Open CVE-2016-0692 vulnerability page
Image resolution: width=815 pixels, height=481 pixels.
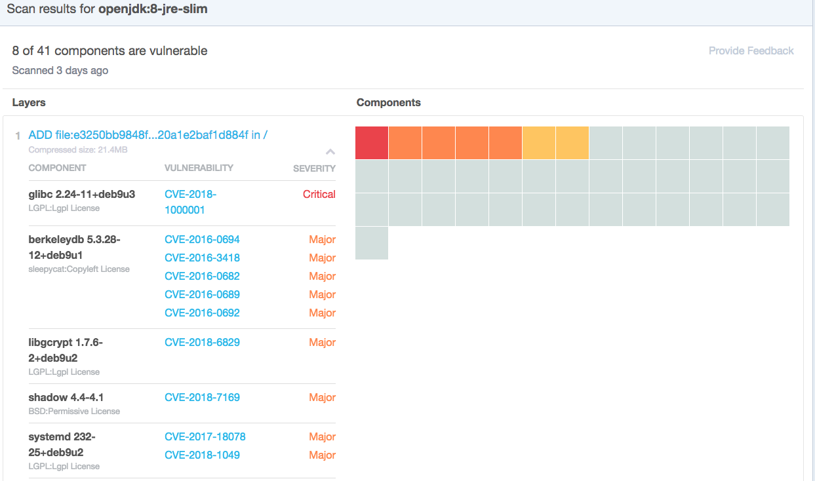pyautogui.click(x=202, y=313)
